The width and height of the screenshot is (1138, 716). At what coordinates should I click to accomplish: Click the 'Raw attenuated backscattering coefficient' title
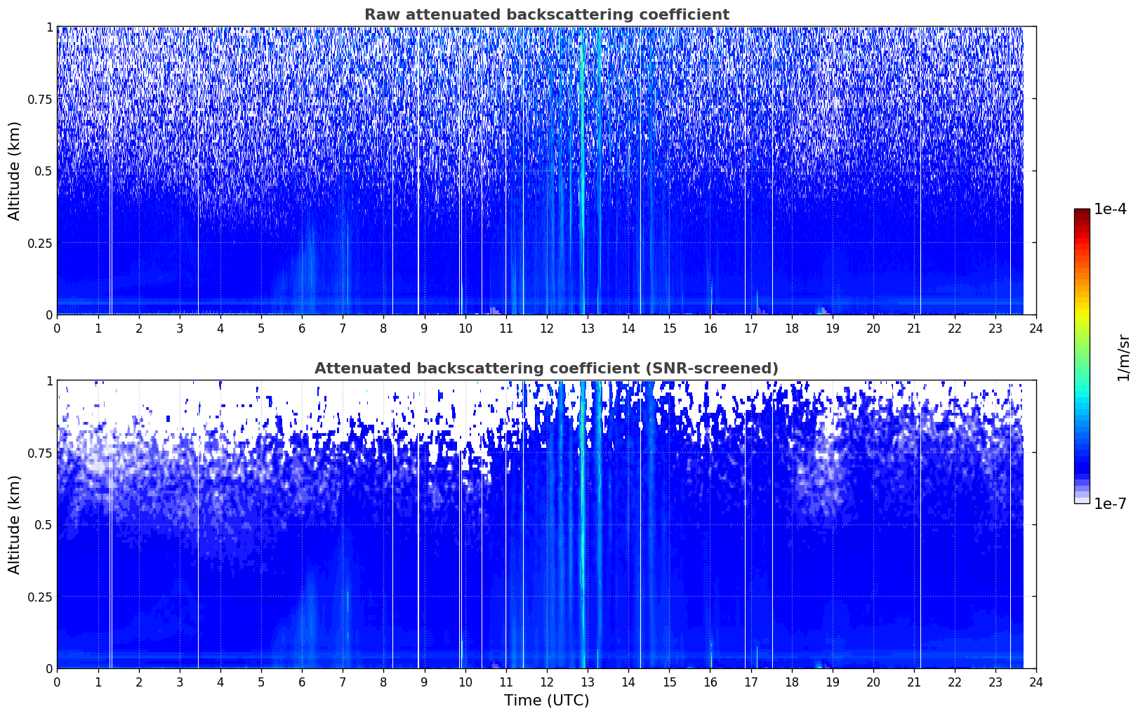[x=546, y=15]
